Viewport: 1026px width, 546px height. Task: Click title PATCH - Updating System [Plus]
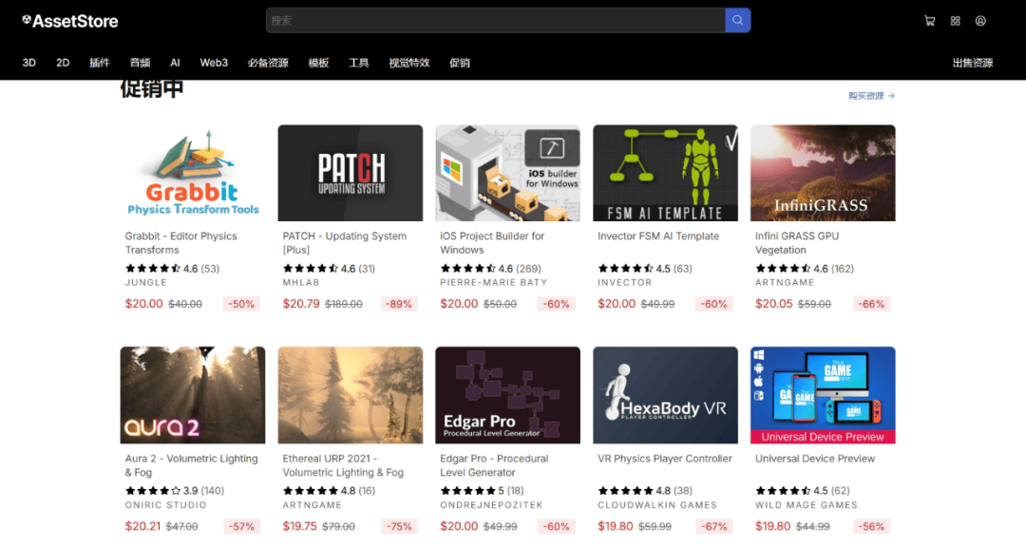click(x=345, y=242)
